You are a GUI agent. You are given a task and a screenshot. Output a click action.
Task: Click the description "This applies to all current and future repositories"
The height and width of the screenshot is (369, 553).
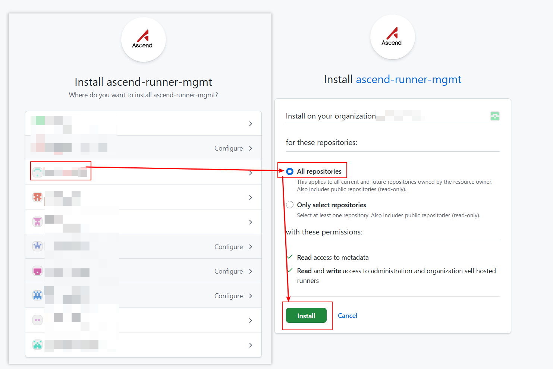tap(395, 186)
